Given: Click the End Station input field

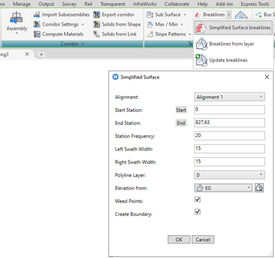Looking at the screenshot, I should pyautogui.click(x=230, y=123).
